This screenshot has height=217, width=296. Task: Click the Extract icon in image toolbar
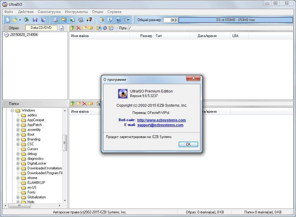(x=99, y=28)
